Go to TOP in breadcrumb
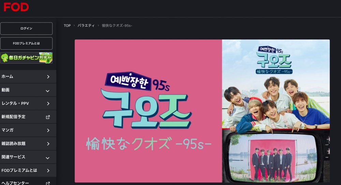 coord(67,26)
